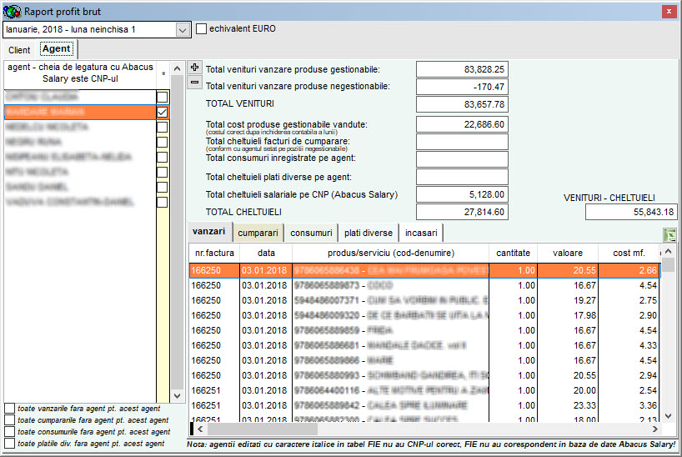682x457 pixels.
Task: Export the table with the Excel icon
Action: tap(669, 235)
